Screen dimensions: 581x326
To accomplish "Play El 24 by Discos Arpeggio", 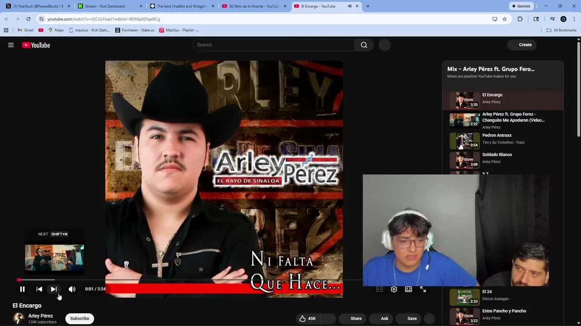I will click(x=503, y=297).
